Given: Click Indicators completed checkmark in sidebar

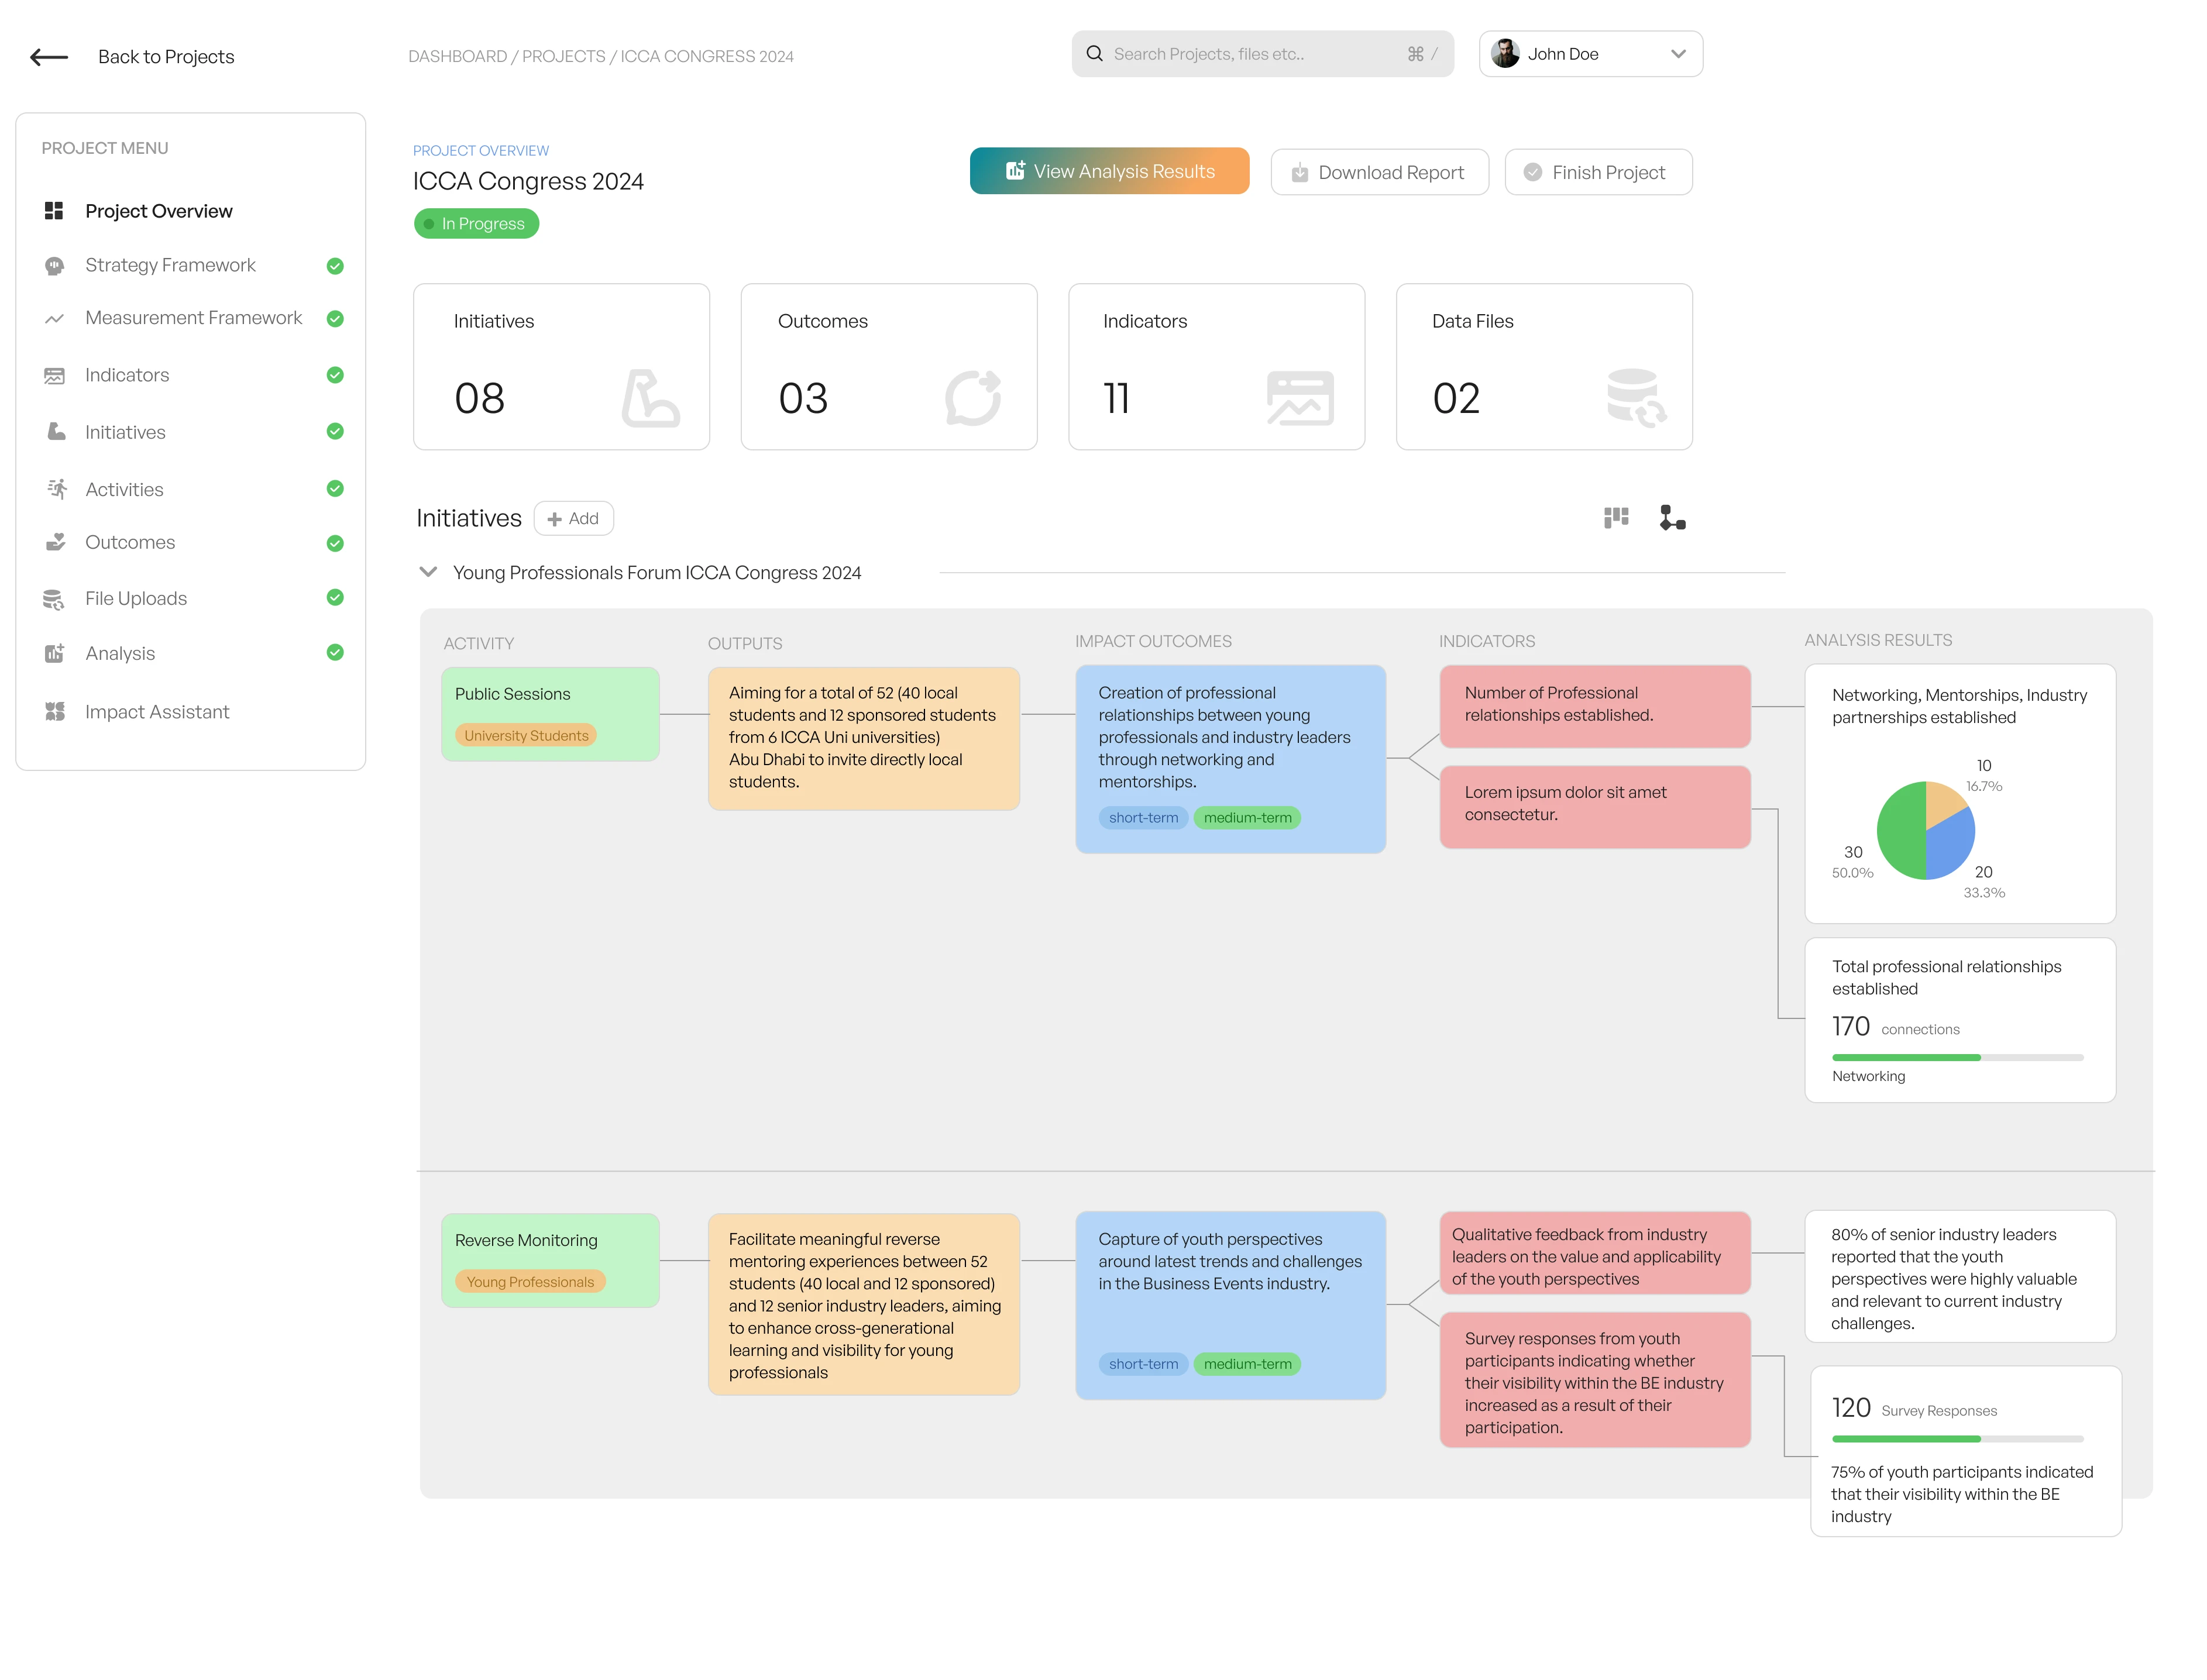Looking at the screenshot, I should tap(336, 376).
